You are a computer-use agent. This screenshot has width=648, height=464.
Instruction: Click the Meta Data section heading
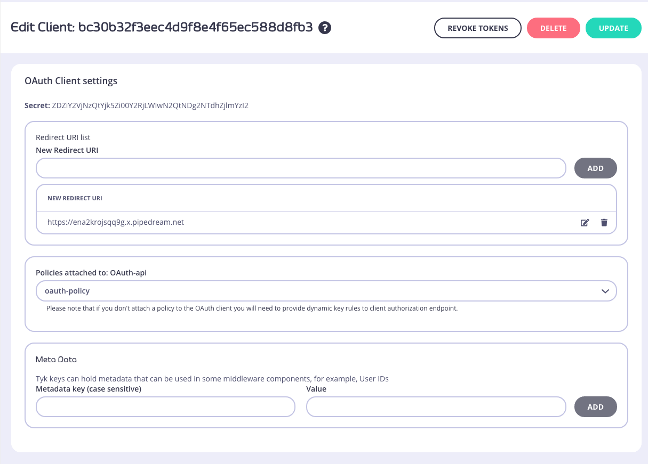[x=56, y=360]
